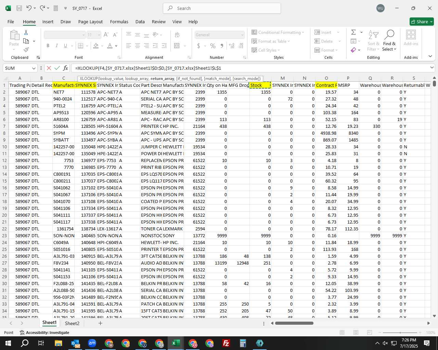
Task: Switch to Page Break Preview view icon
Action: (x=369, y=333)
